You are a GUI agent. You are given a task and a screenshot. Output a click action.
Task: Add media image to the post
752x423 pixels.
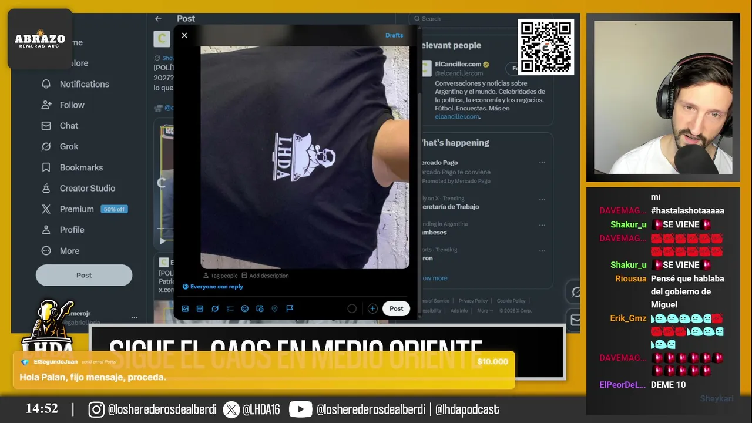coord(185,308)
